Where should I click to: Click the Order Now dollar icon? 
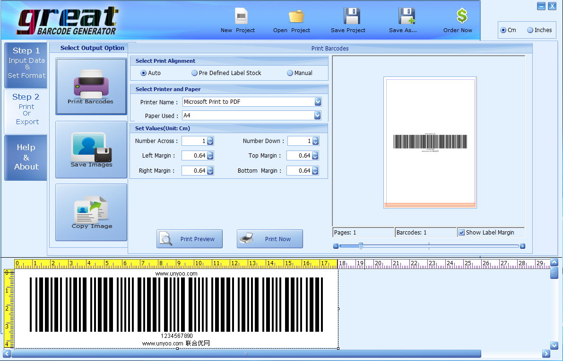click(461, 17)
